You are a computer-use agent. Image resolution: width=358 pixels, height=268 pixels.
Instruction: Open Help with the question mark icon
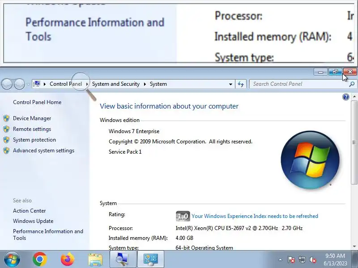pos(346,97)
